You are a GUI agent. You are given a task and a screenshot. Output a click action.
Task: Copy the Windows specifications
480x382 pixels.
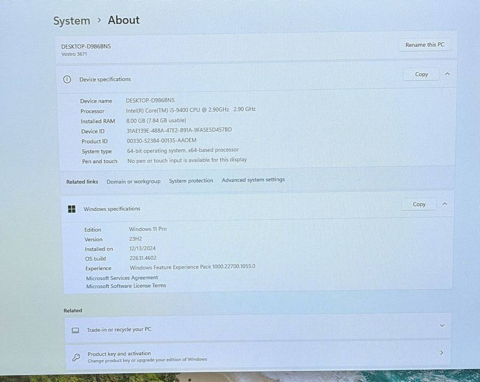coord(419,204)
